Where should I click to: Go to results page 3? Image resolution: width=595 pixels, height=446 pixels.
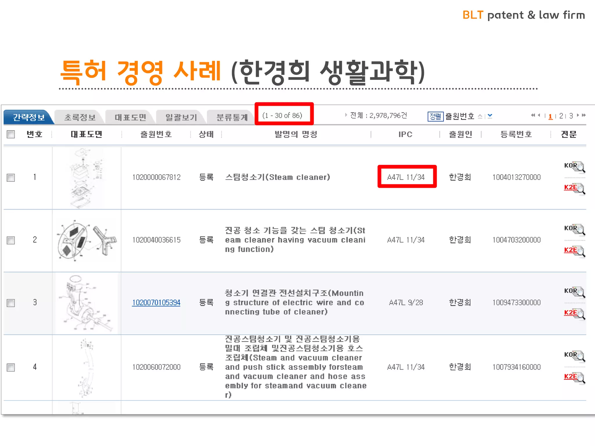[571, 116]
